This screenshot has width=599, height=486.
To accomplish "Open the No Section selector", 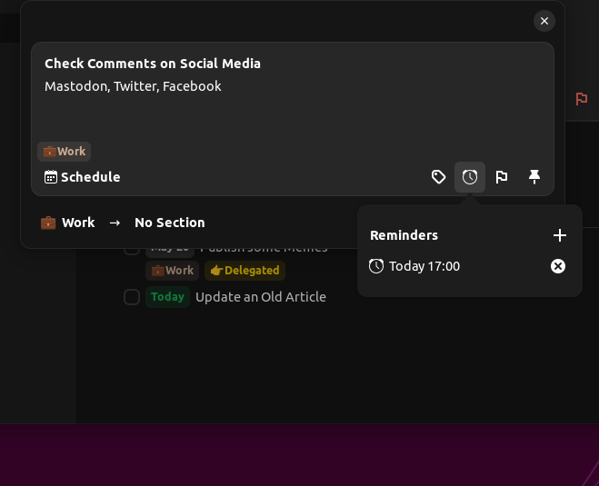I will coord(169,223).
